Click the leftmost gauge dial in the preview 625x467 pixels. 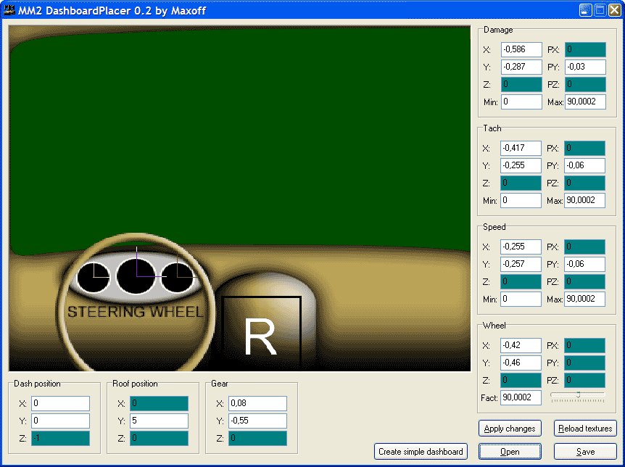click(x=94, y=277)
